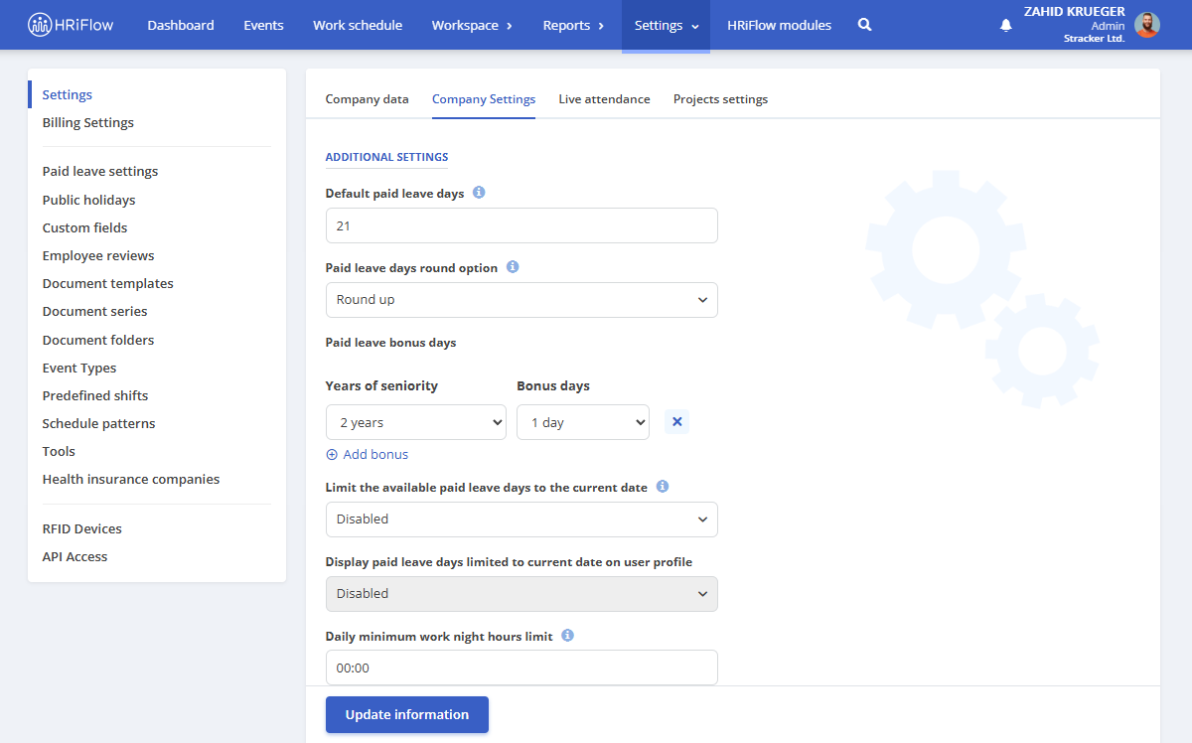The width and height of the screenshot is (1192, 743).
Task: Open Custom fields
Action: (85, 227)
